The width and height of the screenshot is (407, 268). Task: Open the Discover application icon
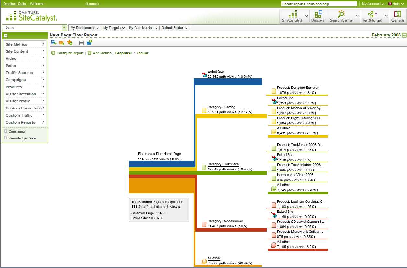(318, 15)
